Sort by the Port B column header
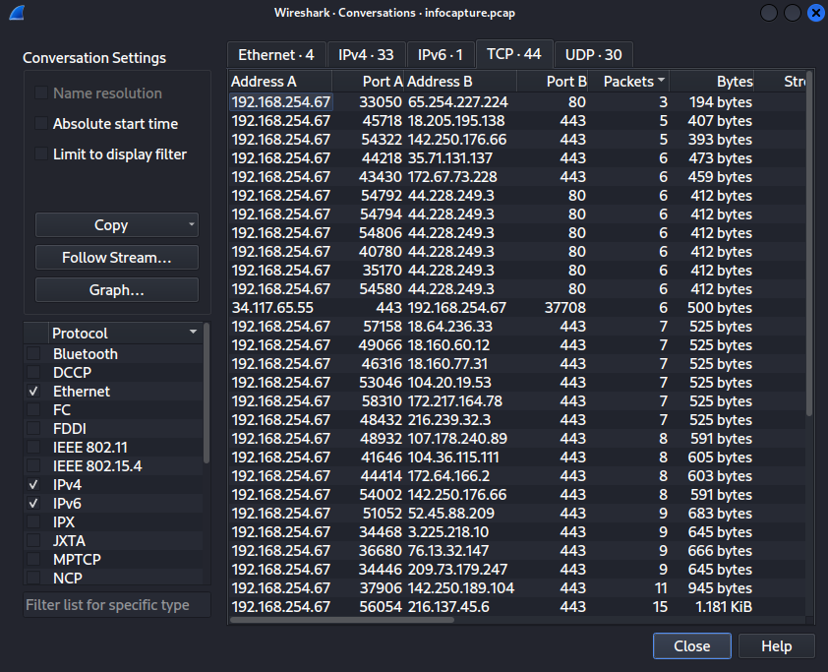Screen dimensions: 828x672 (x=553, y=82)
